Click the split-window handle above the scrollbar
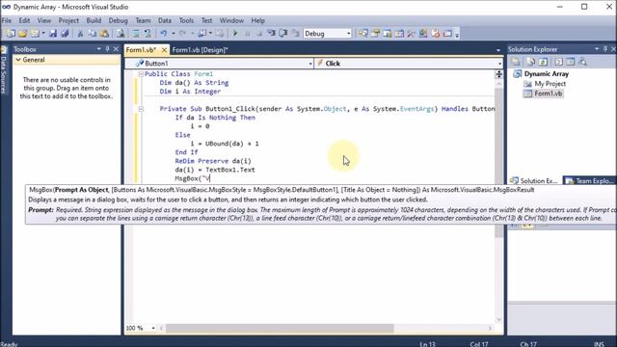Viewport: 617px width, 347px height. coord(499,74)
